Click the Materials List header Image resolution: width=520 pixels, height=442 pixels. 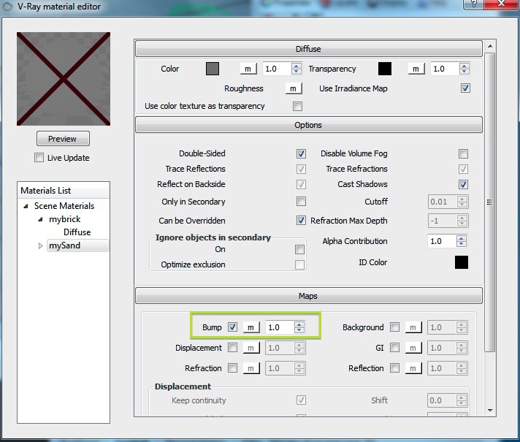(64, 191)
